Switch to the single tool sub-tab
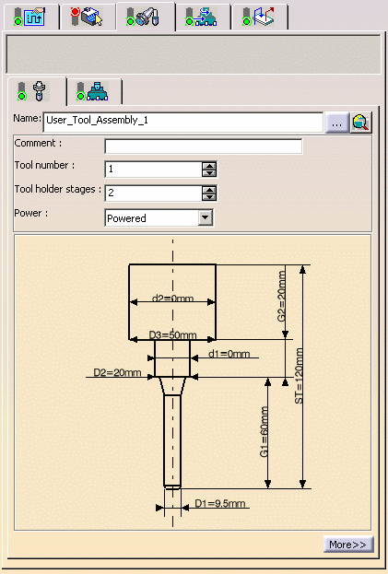Screen dimensions: 388x574 (36, 91)
